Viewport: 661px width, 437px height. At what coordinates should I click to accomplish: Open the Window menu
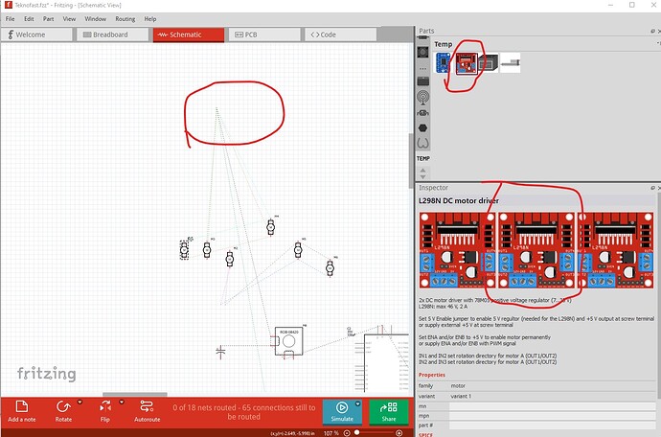tap(95, 19)
